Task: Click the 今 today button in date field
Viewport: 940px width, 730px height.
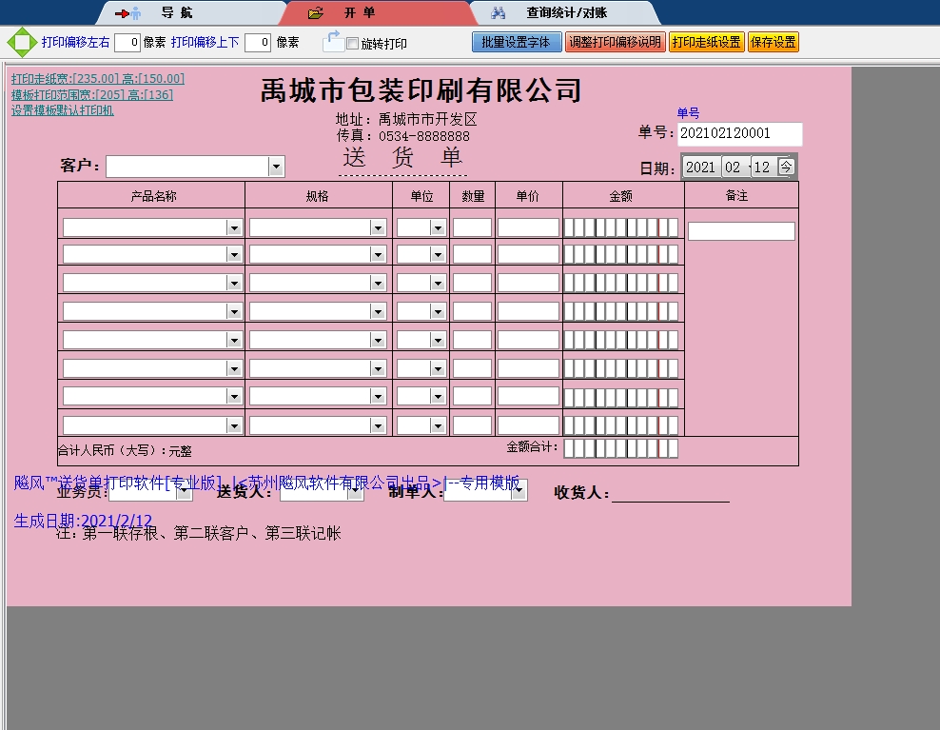Action: (786, 167)
